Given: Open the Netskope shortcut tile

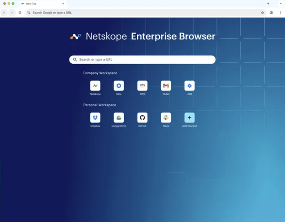Looking at the screenshot, I should click(x=95, y=86).
